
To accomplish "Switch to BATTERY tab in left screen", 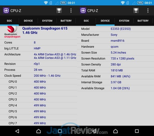I will click(66, 21).
